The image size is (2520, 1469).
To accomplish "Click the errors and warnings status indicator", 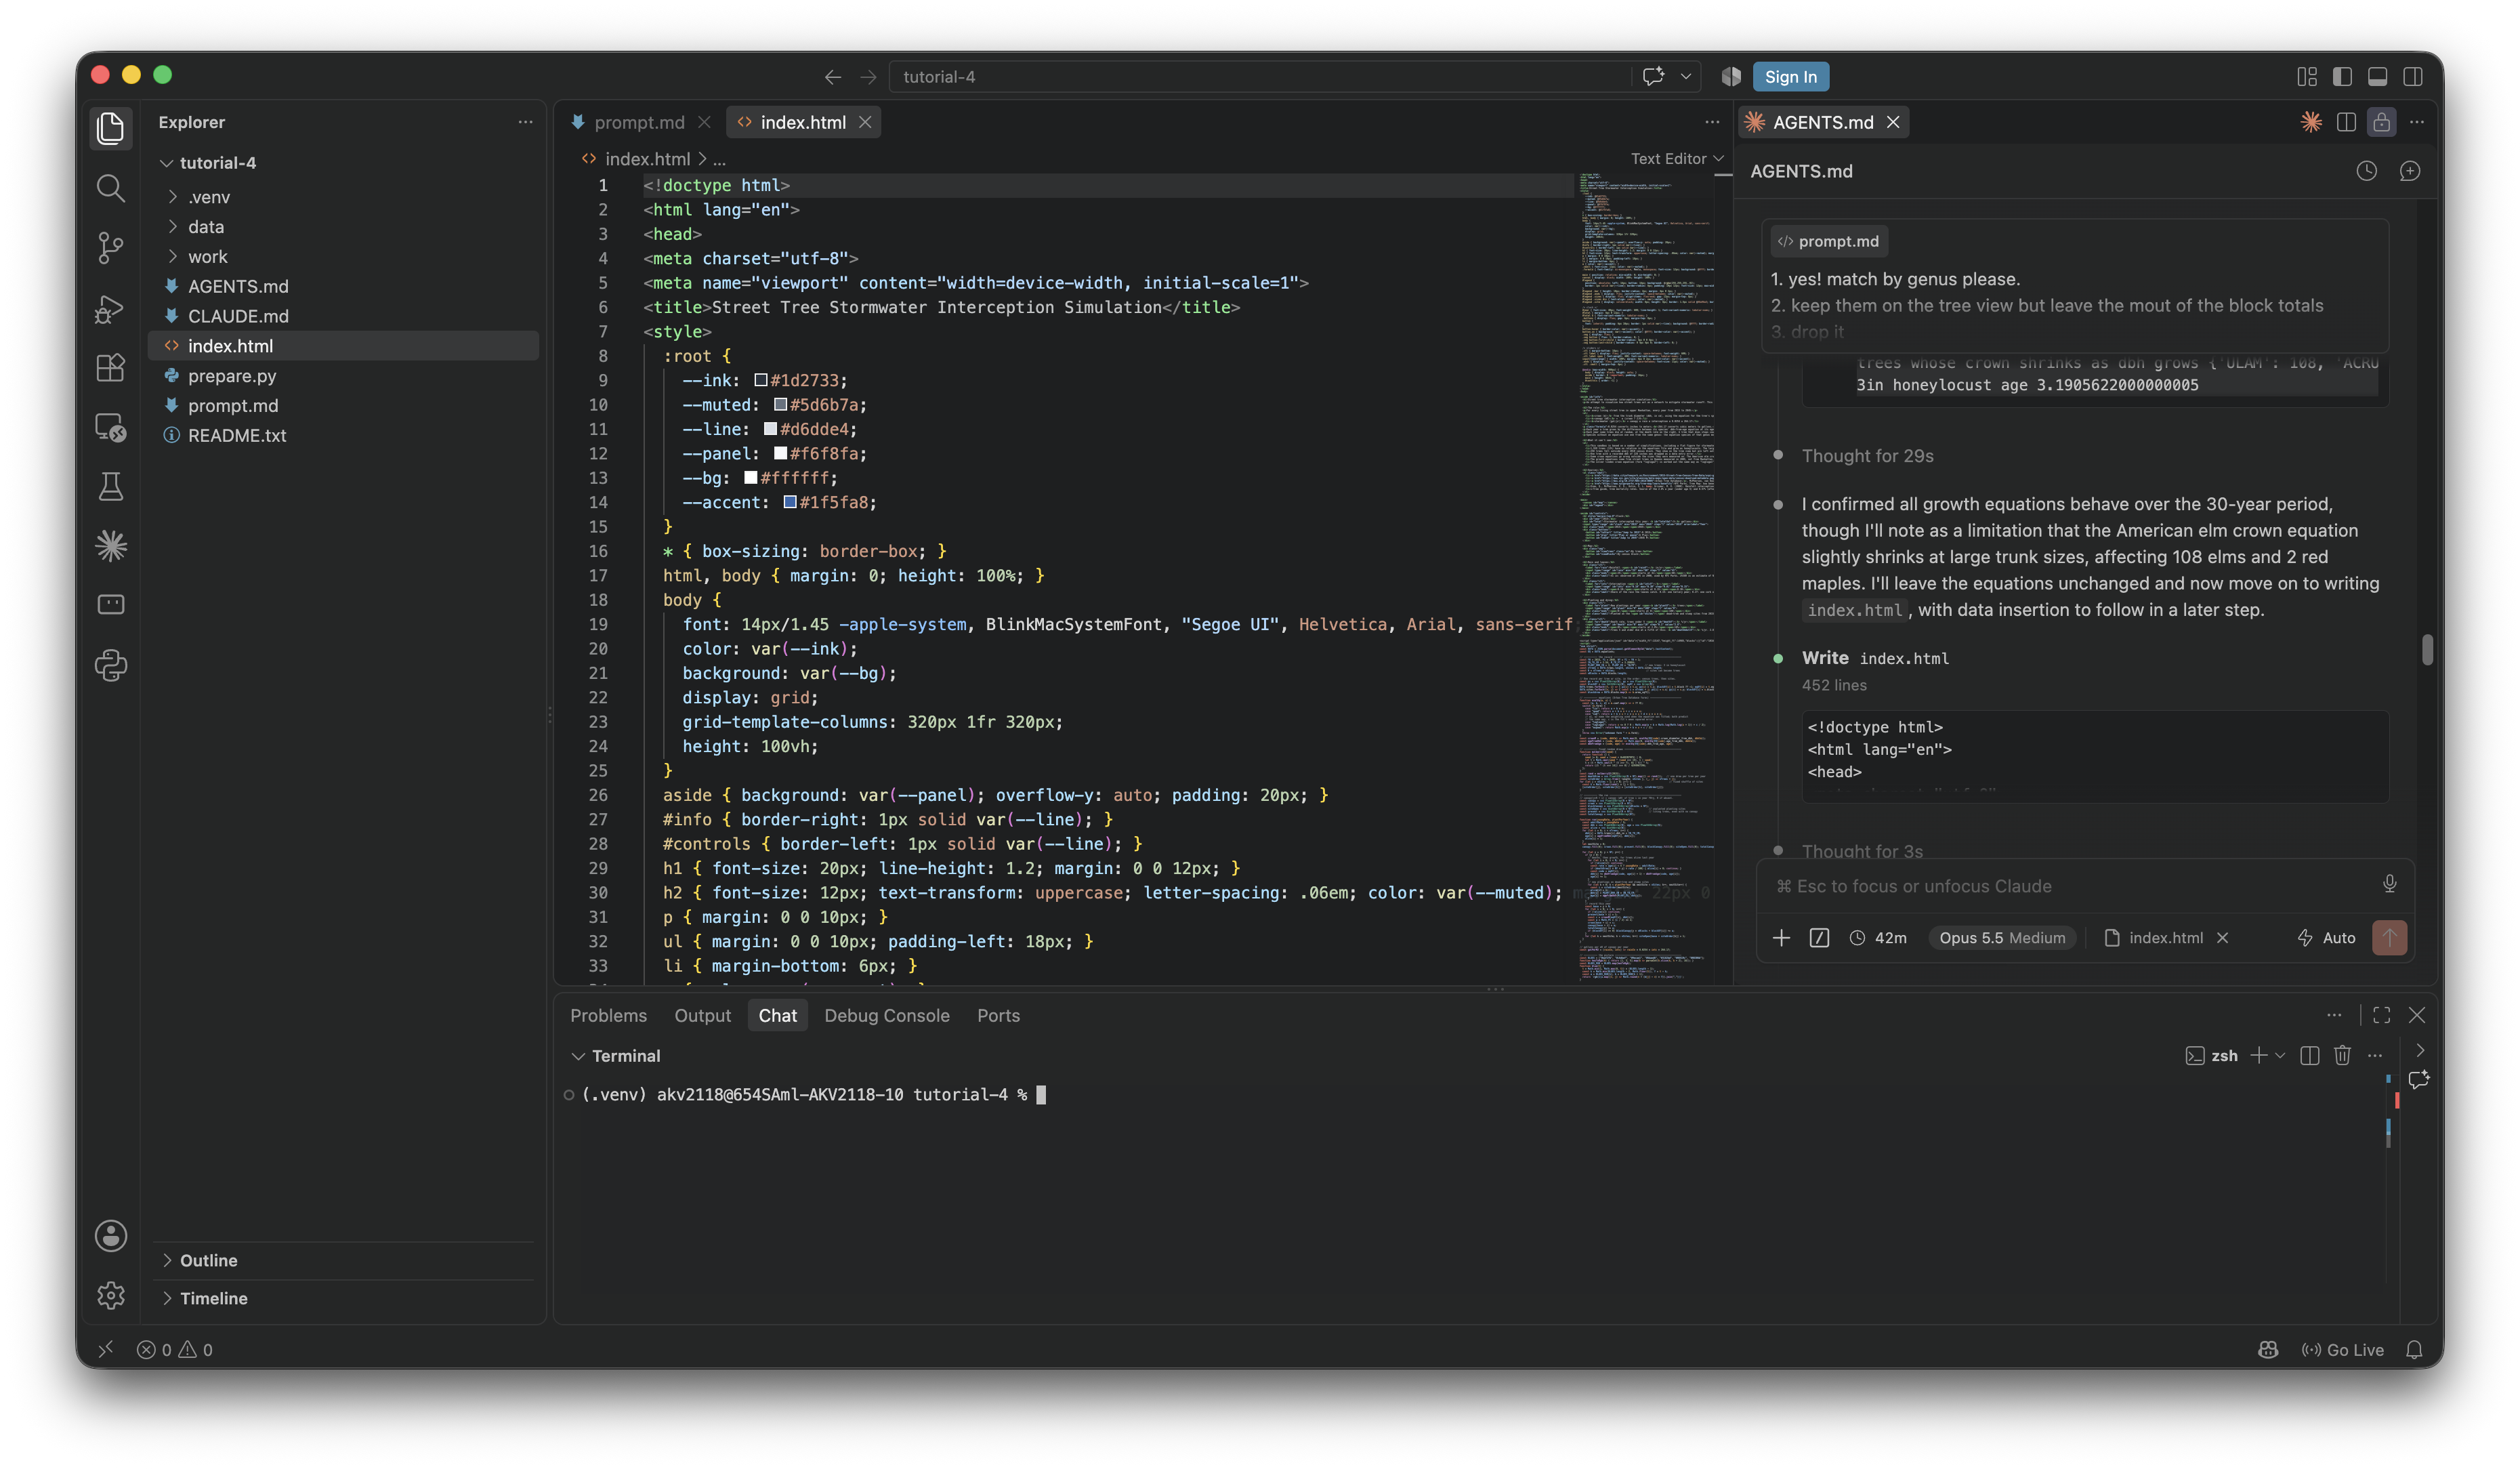I will [175, 1349].
